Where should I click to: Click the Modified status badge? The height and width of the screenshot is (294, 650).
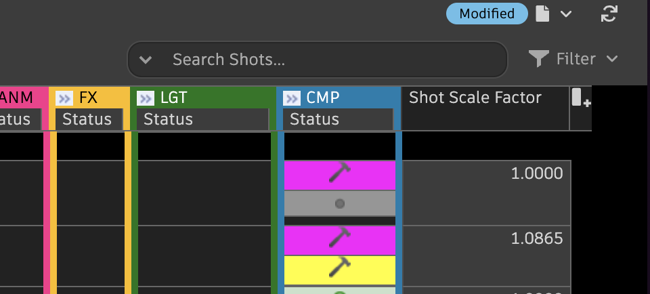487,14
